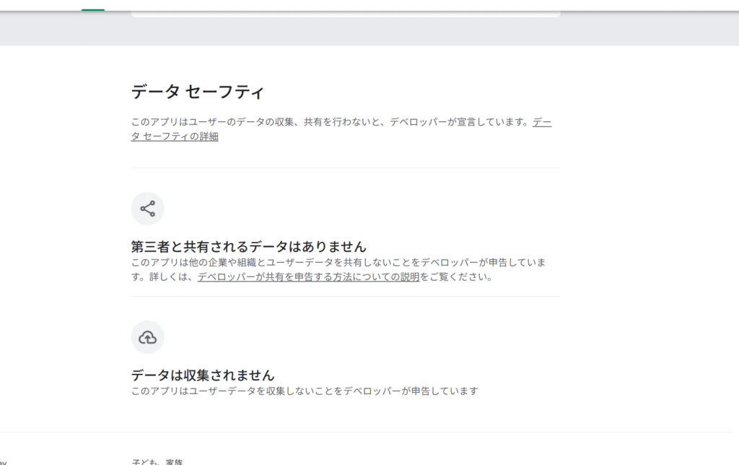
Task: Click the cloud upload icon for data collection
Action: 147,337
